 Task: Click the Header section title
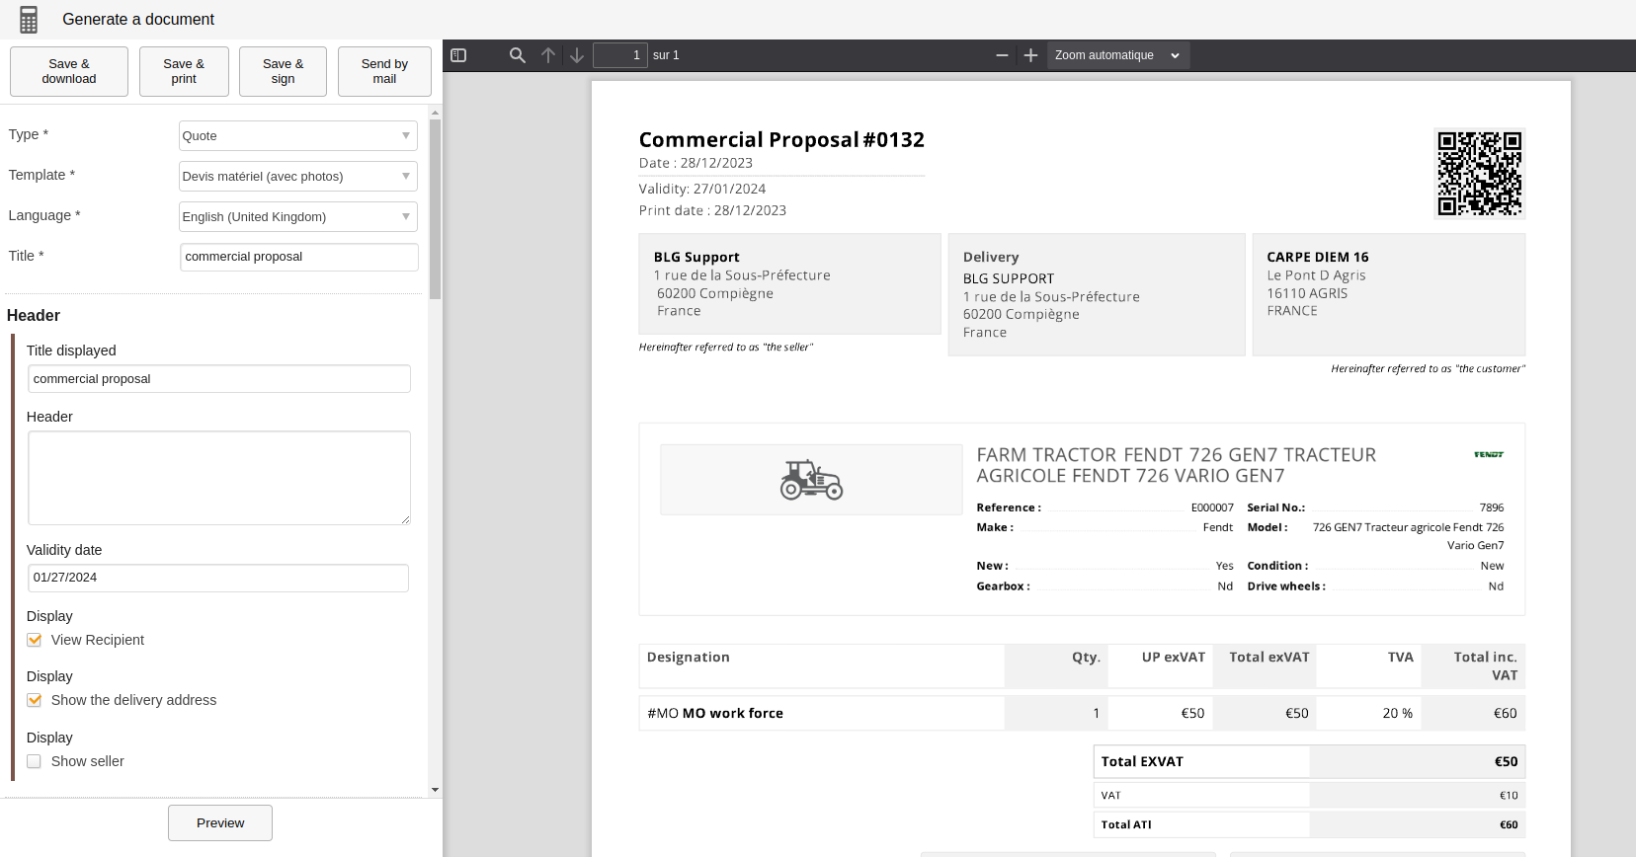[x=34, y=316]
